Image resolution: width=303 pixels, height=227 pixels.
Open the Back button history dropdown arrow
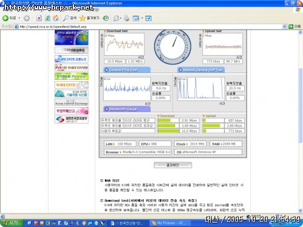click(x=19, y=18)
